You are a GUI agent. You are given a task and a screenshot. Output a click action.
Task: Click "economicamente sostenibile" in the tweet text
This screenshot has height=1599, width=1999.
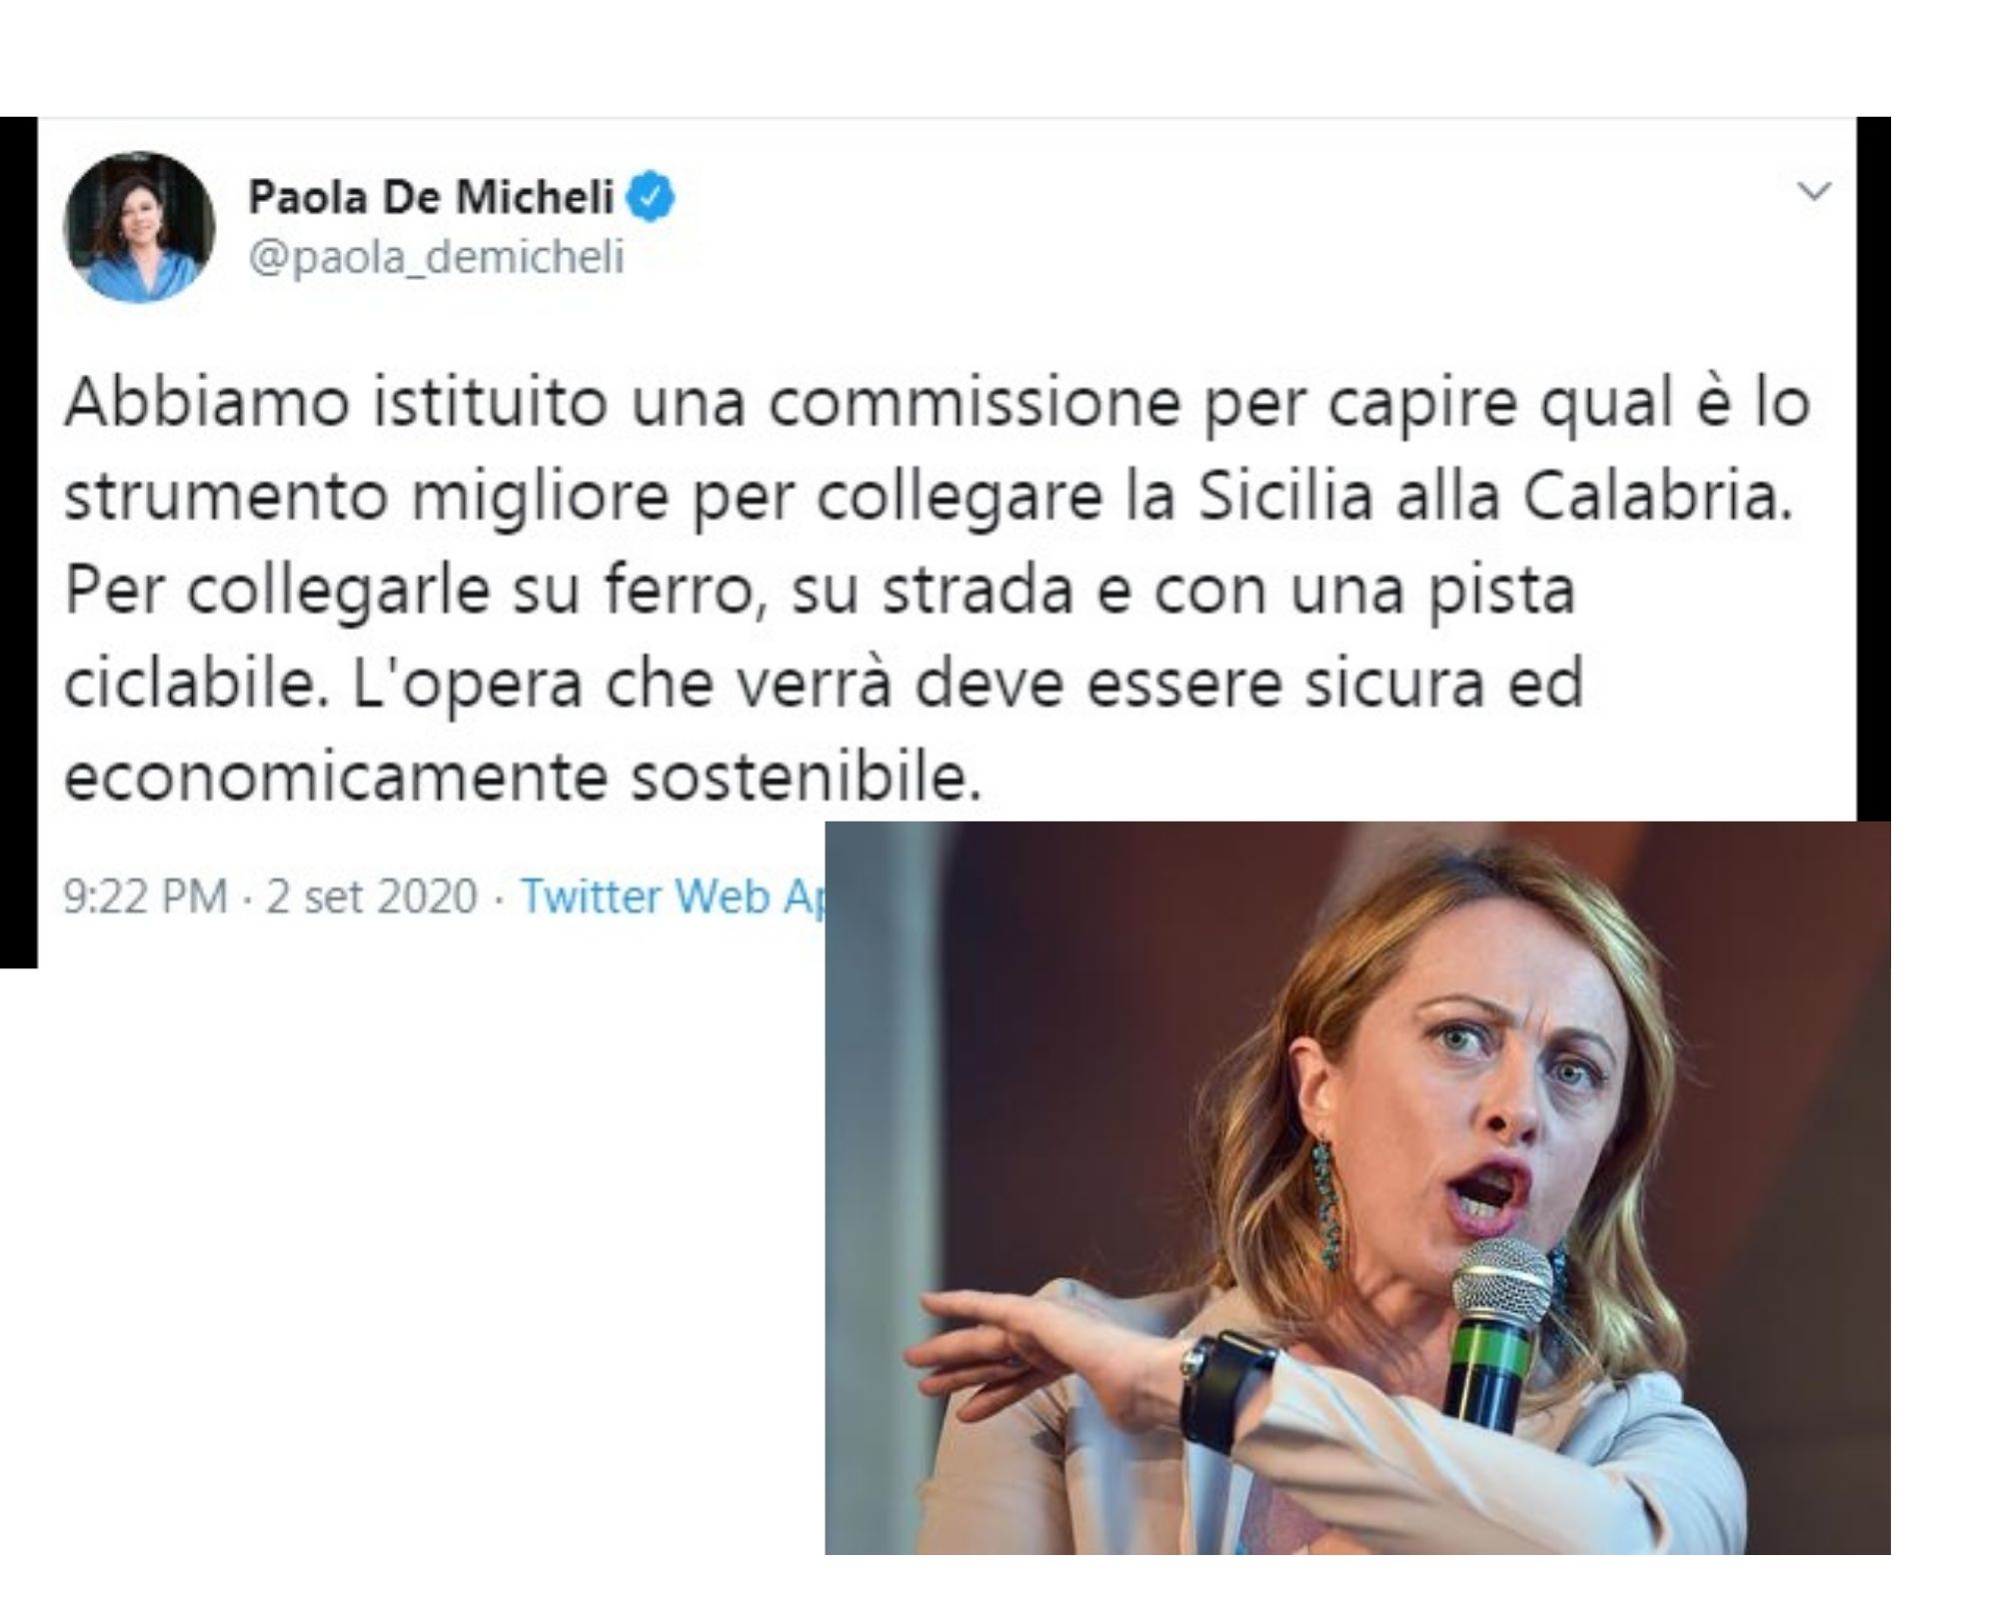[523, 777]
